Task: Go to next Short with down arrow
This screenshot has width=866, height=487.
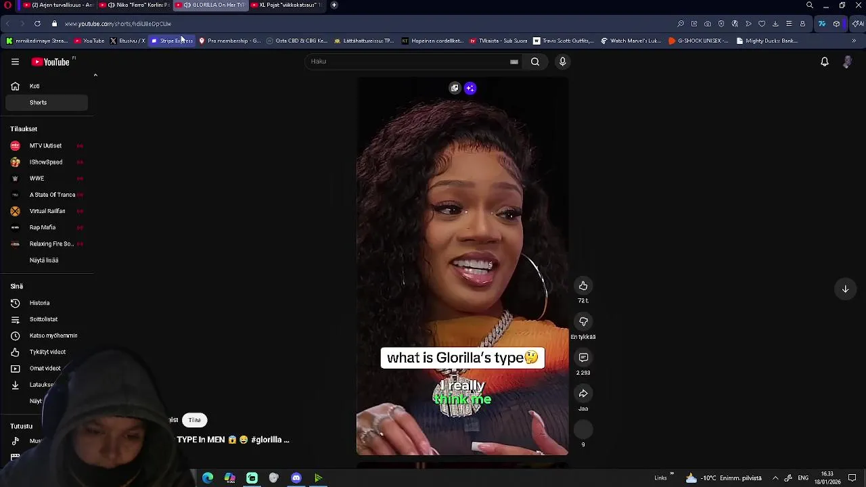Action: 845,289
